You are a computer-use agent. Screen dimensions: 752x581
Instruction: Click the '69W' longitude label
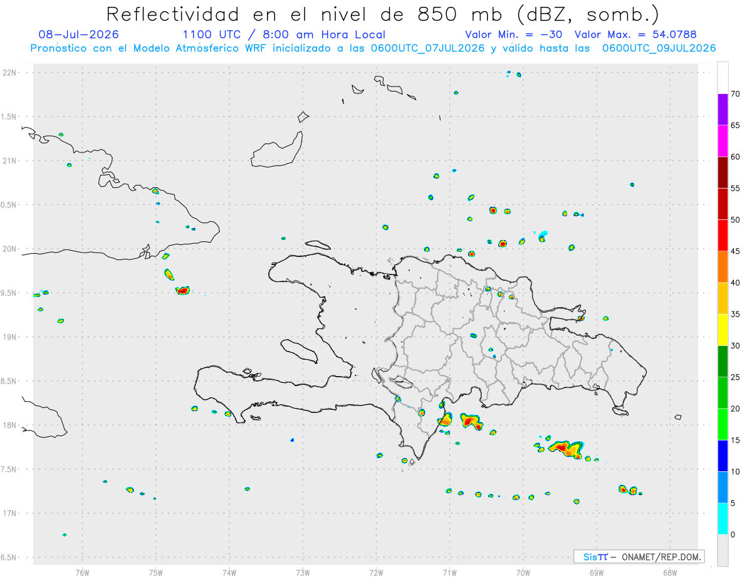[x=597, y=572]
